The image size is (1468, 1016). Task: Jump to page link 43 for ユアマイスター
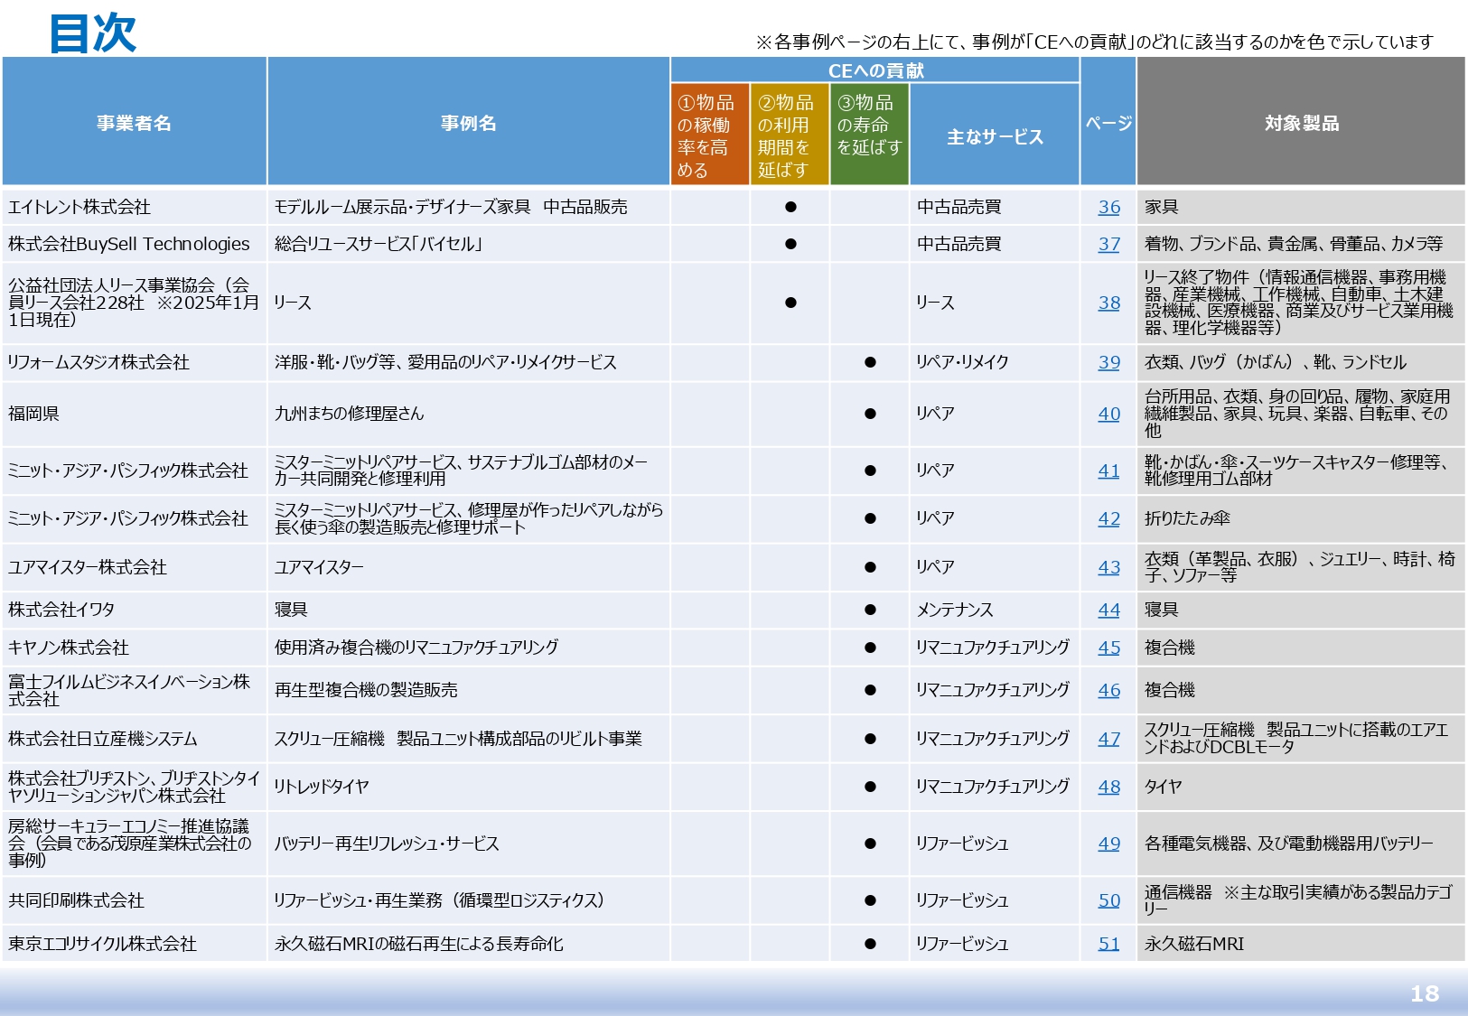(1108, 567)
